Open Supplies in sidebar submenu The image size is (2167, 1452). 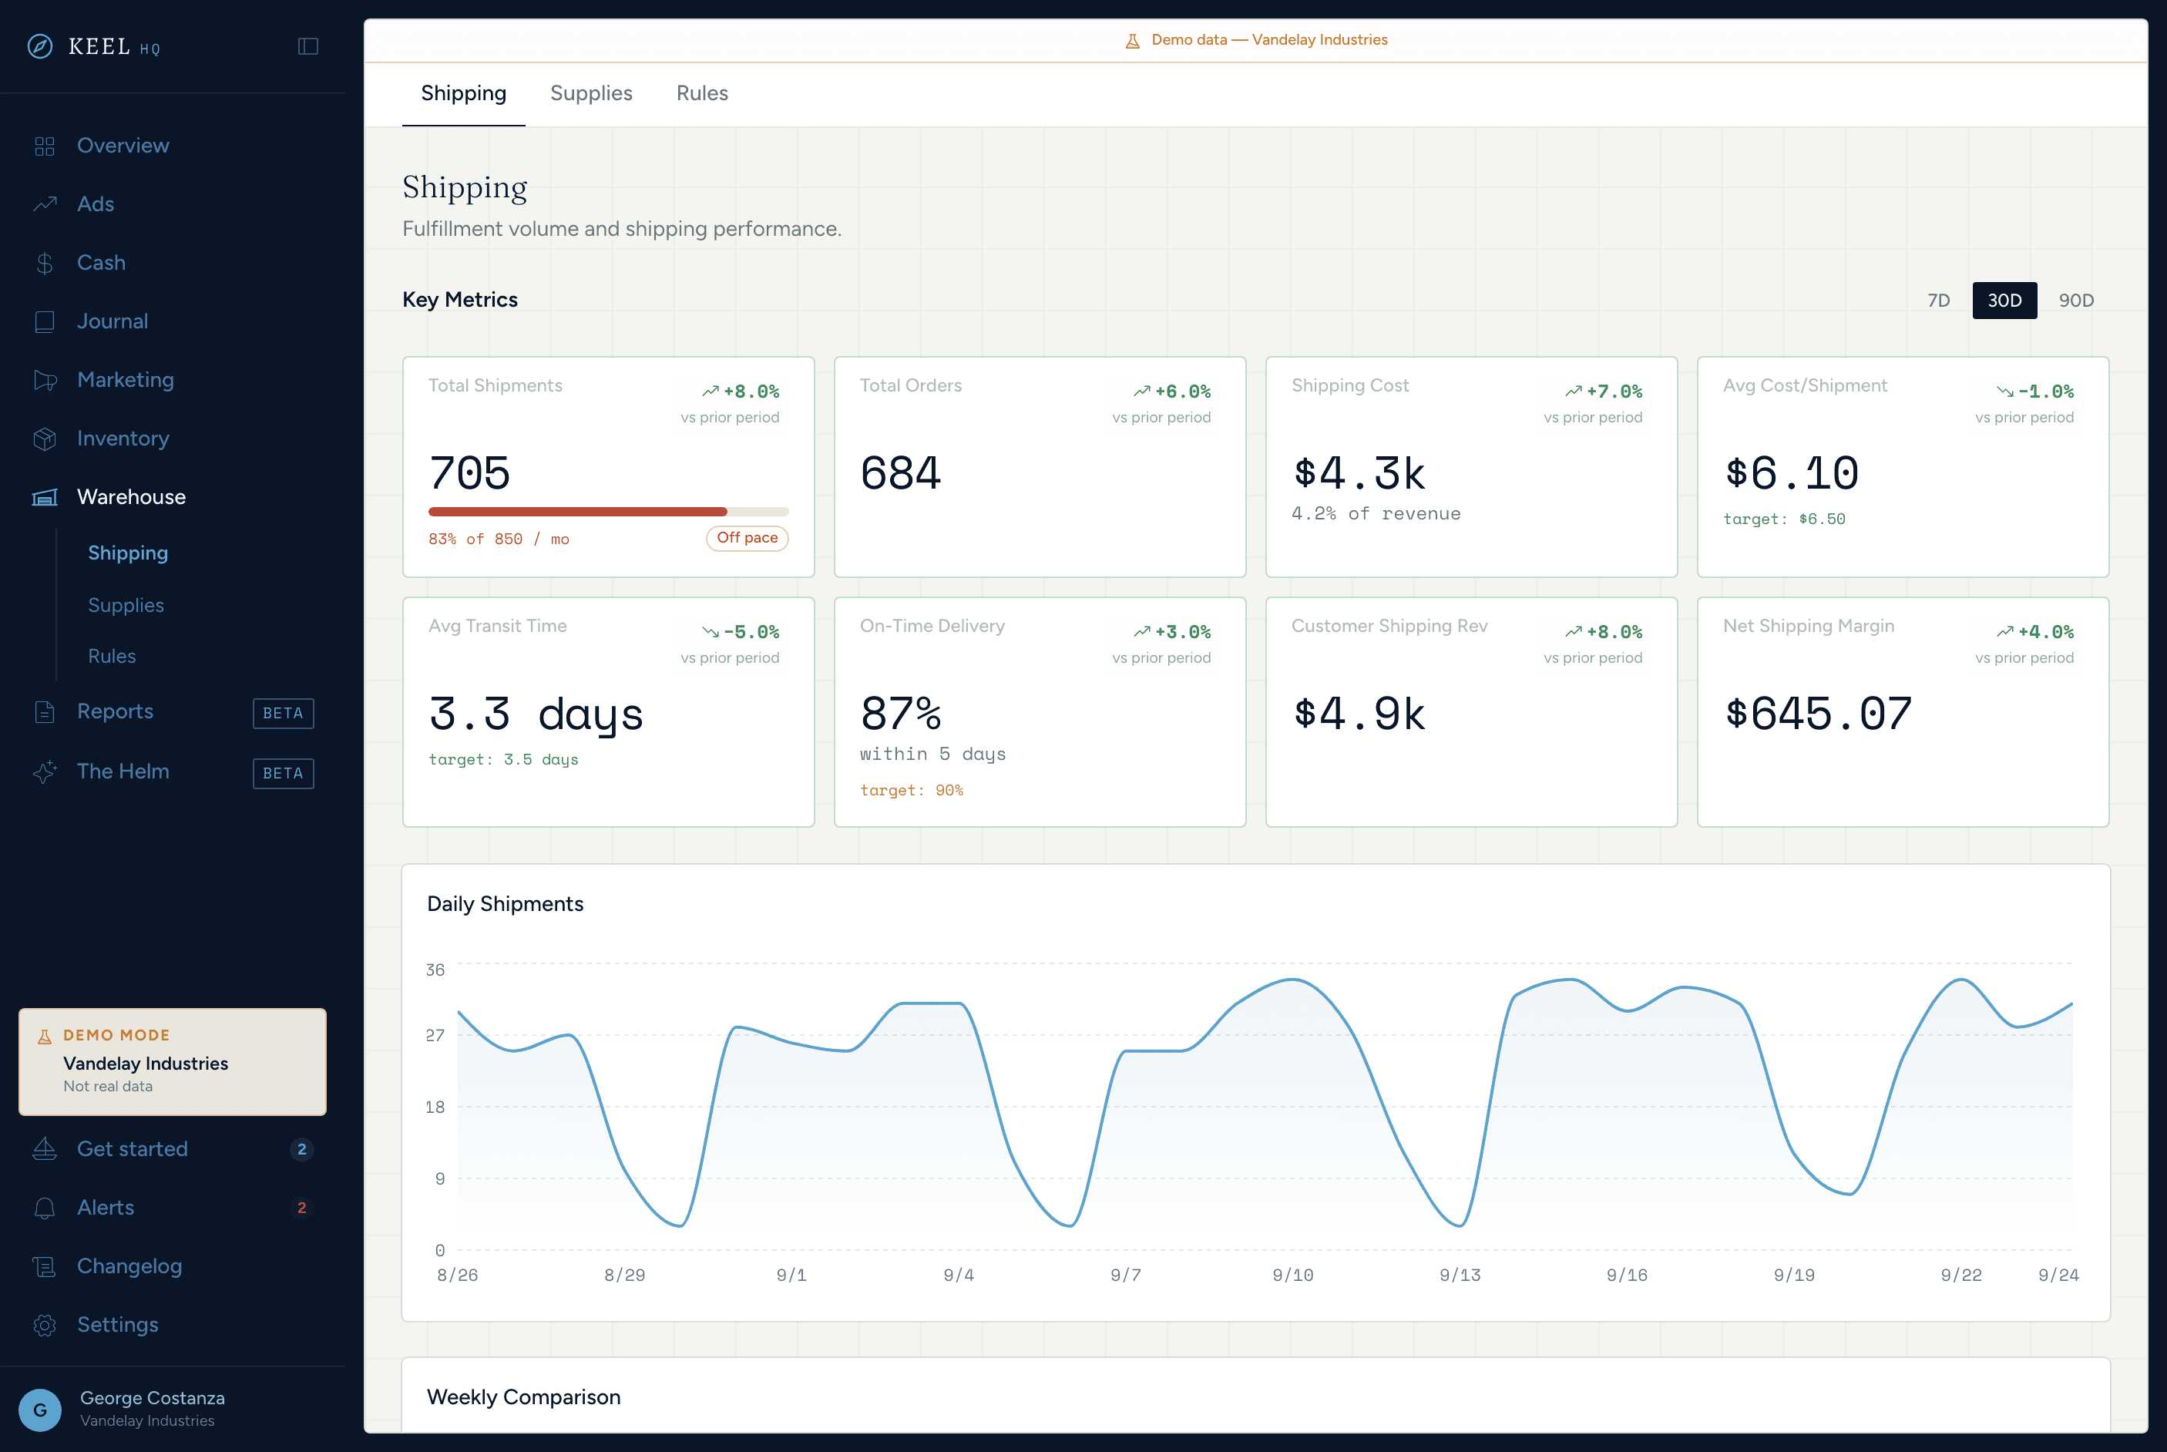point(126,605)
